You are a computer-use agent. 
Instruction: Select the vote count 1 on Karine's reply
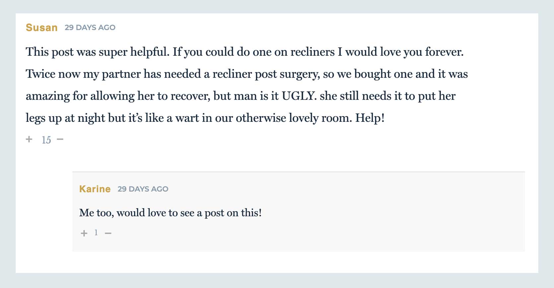[x=96, y=233]
